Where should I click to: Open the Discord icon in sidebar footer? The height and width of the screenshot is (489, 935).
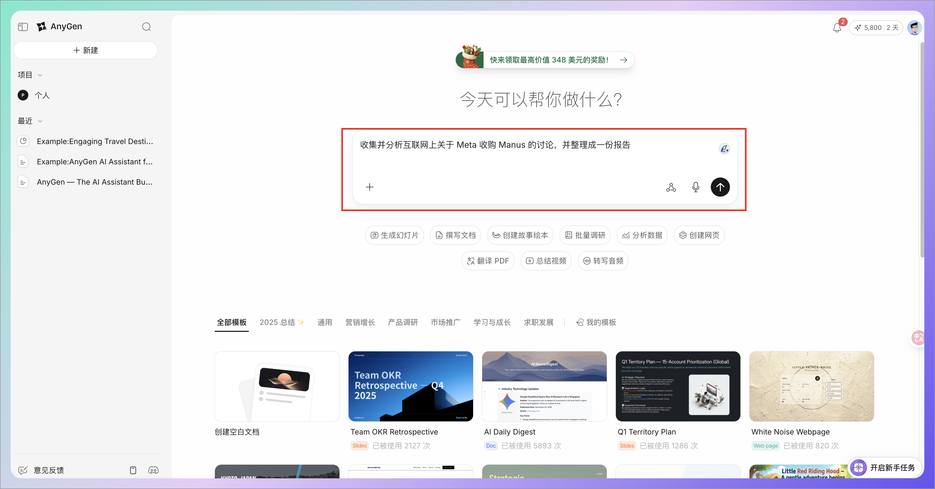[153, 470]
